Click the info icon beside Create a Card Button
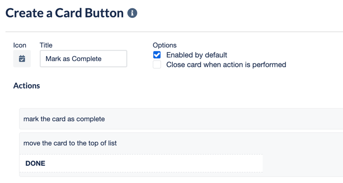This screenshot has height=183, width=343. [x=132, y=13]
